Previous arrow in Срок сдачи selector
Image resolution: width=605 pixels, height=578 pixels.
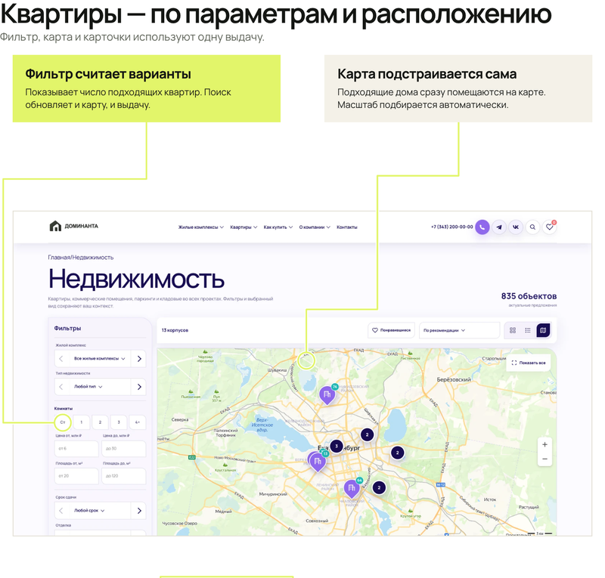(61, 511)
